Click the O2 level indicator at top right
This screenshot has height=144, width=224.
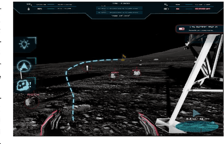[x=166, y=5]
